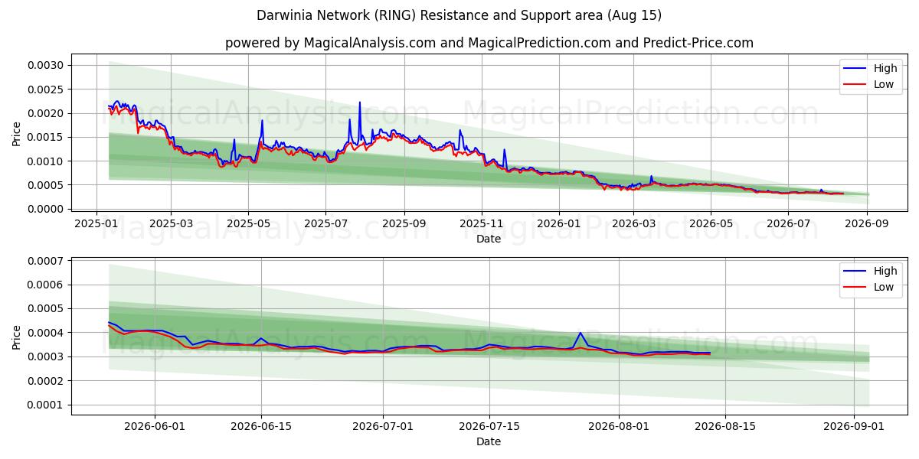Click the 2025-11 date tick label
This screenshot has width=919, height=459.
(x=482, y=223)
